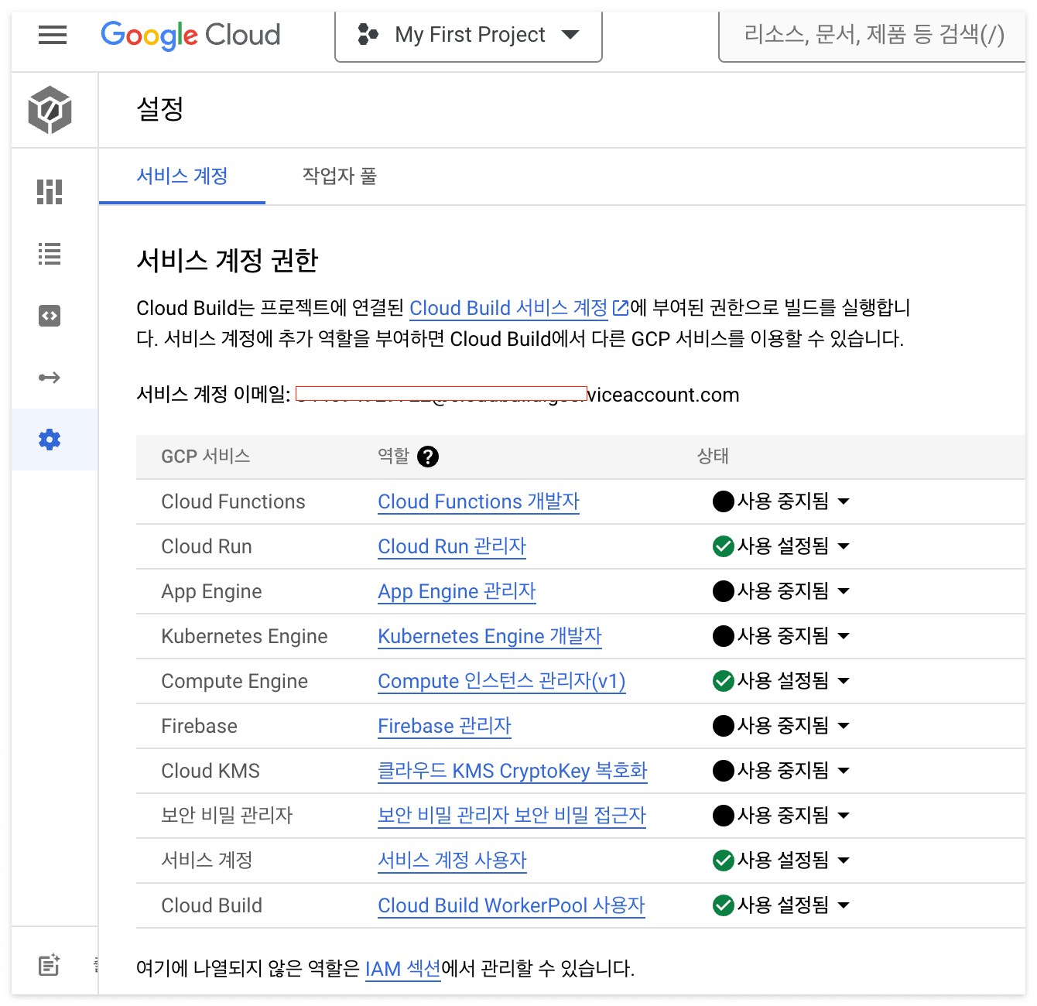This screenshot has width=1037, height=1006.
Task: Open 클라우드 KMS CryptoKey 복호화 link
Action: click(512, 771)
